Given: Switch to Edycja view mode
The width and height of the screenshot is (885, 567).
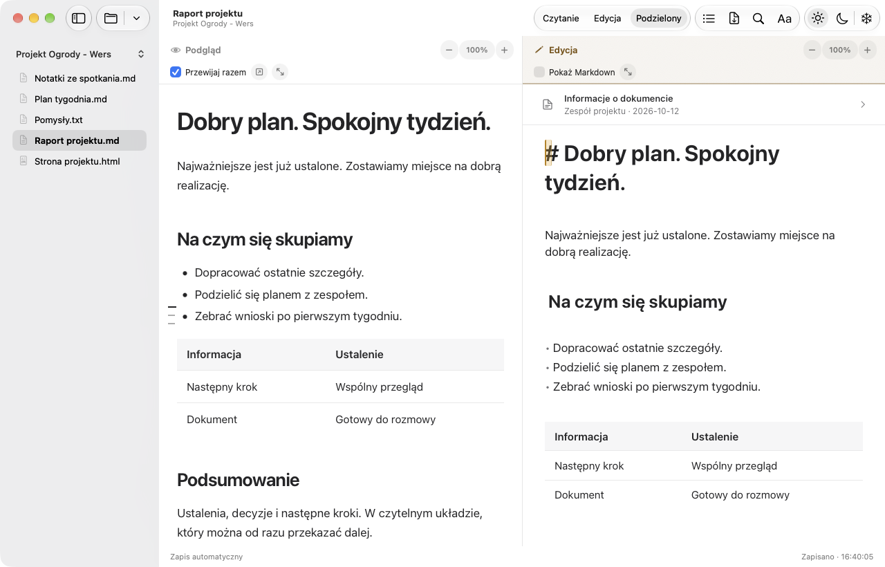Looking at the screenshot, I should click(607, 19).
